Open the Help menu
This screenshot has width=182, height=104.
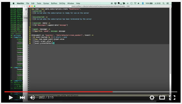[78, 3]
